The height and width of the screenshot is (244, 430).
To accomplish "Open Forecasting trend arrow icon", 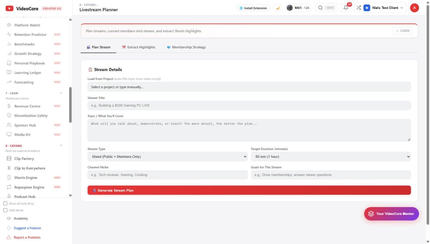I will click(x=9, y=82).
